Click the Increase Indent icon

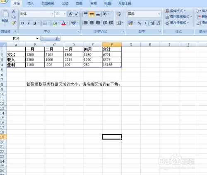[111, 23]
